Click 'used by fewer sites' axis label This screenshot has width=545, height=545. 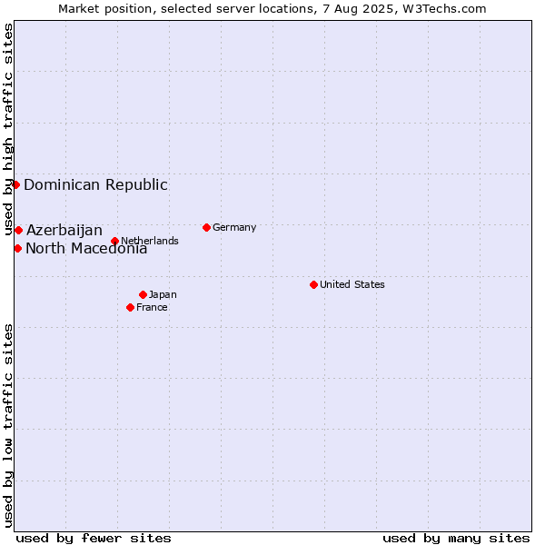click(x=94, y=539)
